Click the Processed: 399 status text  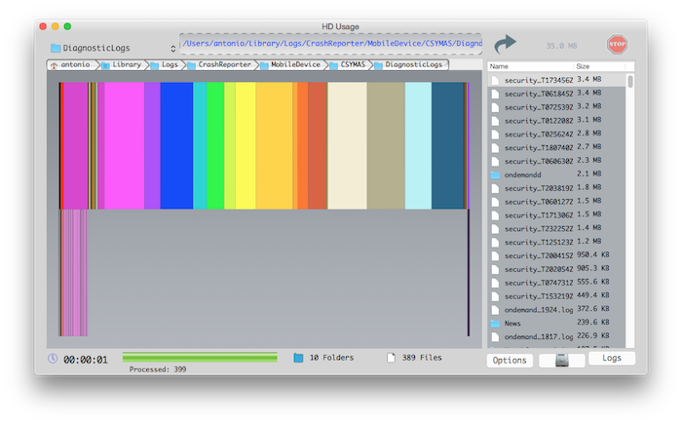click(x=158, y=369)
